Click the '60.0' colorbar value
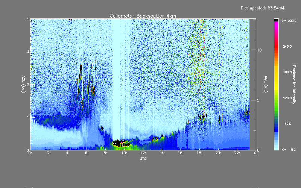The height and width of the screenshot is (188, 301). coord(288,124)
